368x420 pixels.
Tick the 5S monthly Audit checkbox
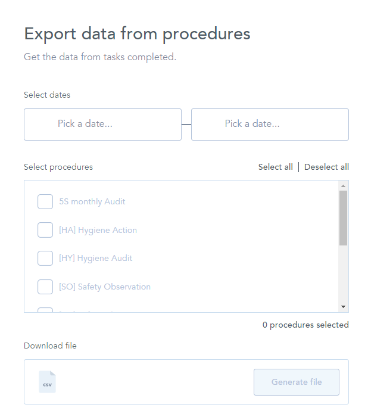45,201
